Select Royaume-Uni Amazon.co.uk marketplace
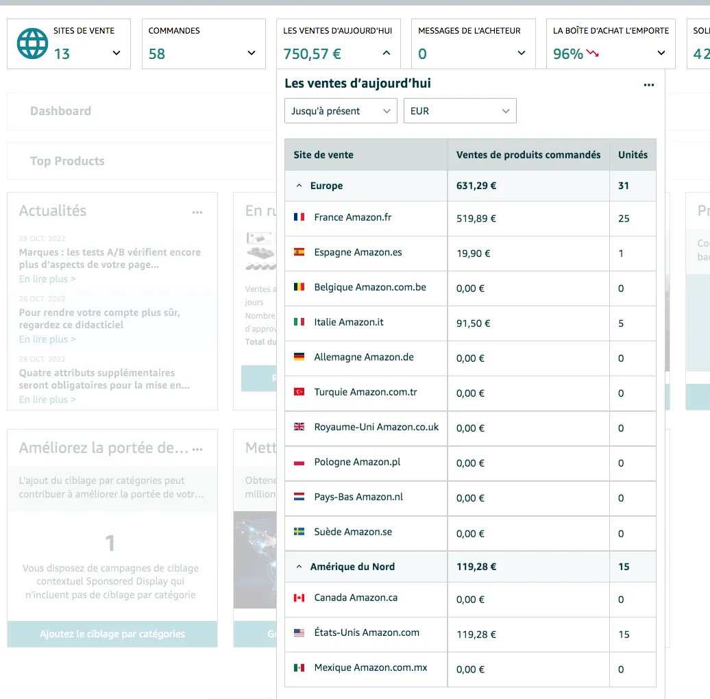710x699 pixels. 376,427
